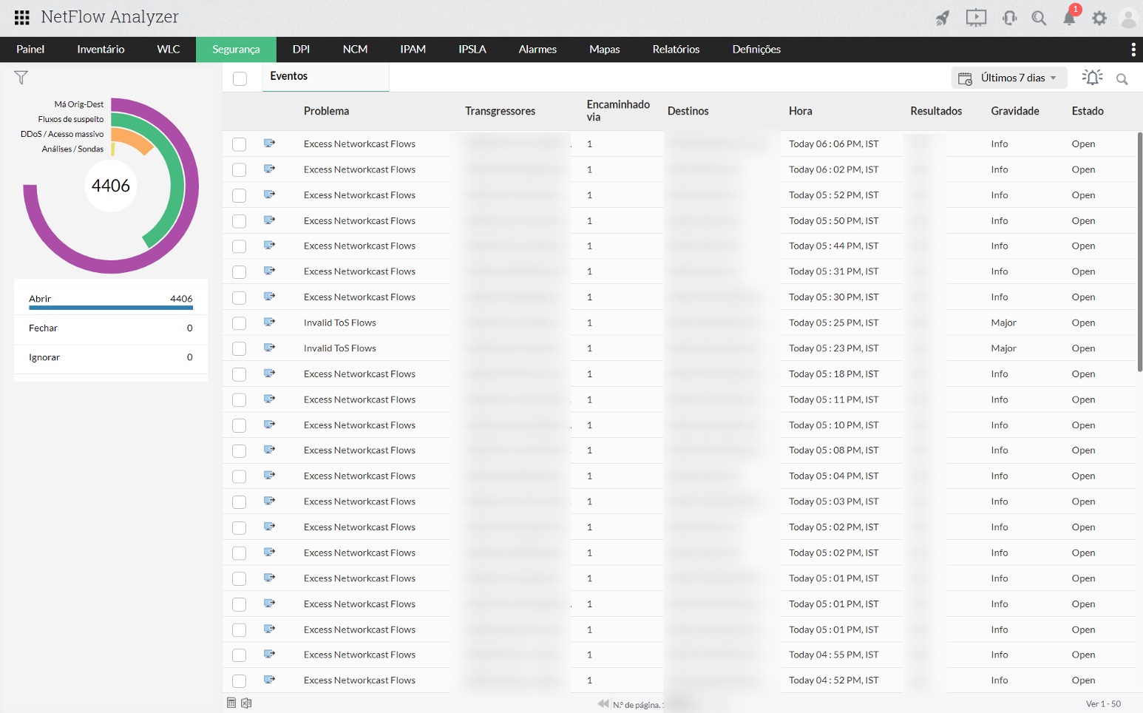Open the right-side overflow menu with three dots
This screenshot has width=1143, height=713.
1133,49
